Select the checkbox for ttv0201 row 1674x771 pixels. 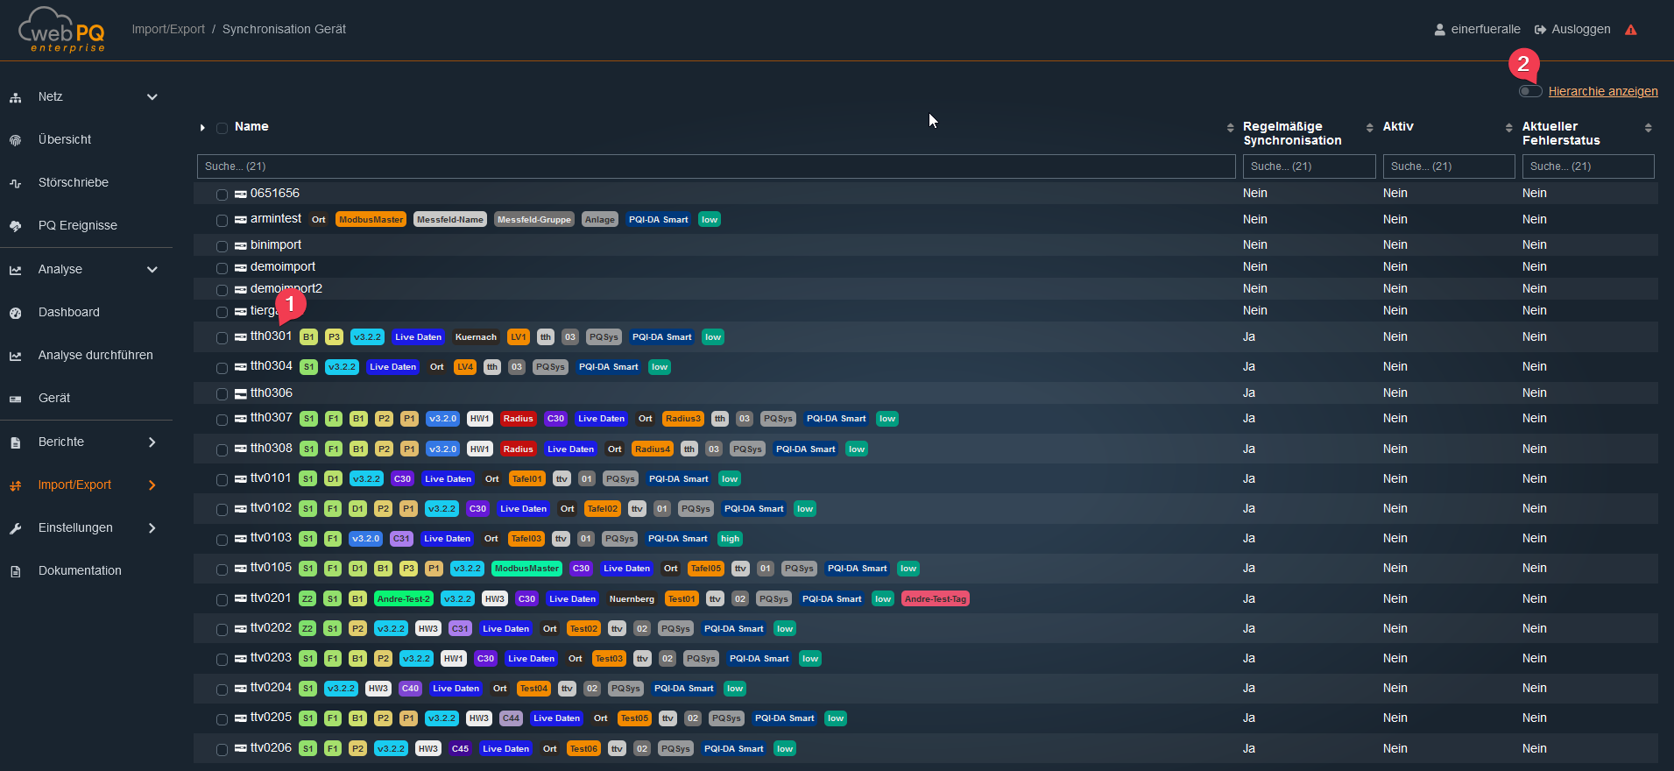(x=222, y=600)
